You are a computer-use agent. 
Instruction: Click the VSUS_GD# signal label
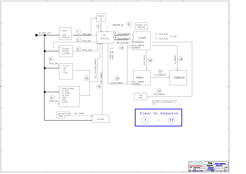pyautogui.click(x=86, y=50)
